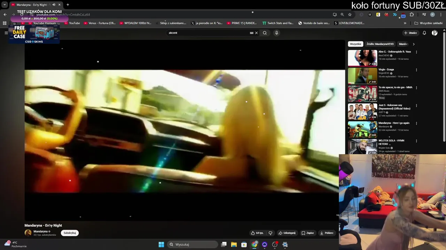Click the Virgin - Dzaga thumbnail

point(362,76)
